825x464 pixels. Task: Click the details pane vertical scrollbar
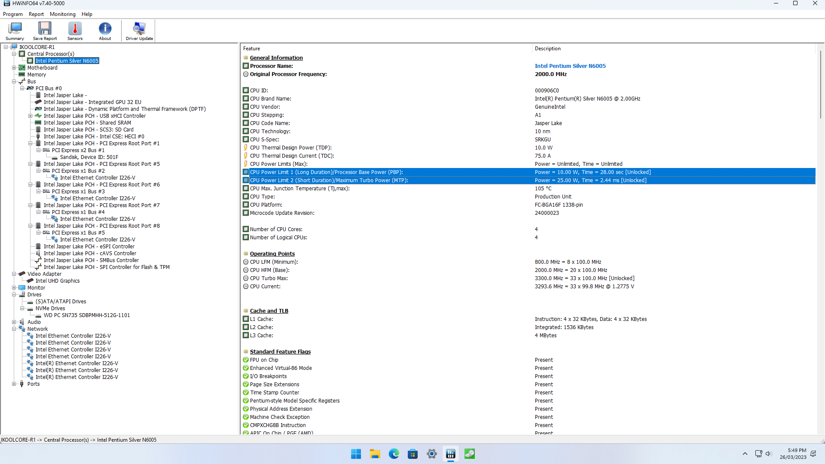[x=820, y=85]
